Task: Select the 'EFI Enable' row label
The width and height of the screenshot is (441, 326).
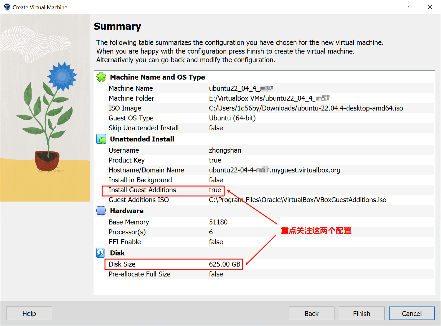Action: point(125,242)
